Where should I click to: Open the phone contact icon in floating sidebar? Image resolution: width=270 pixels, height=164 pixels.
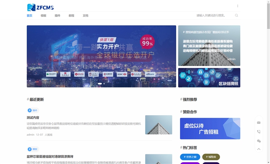259,131
